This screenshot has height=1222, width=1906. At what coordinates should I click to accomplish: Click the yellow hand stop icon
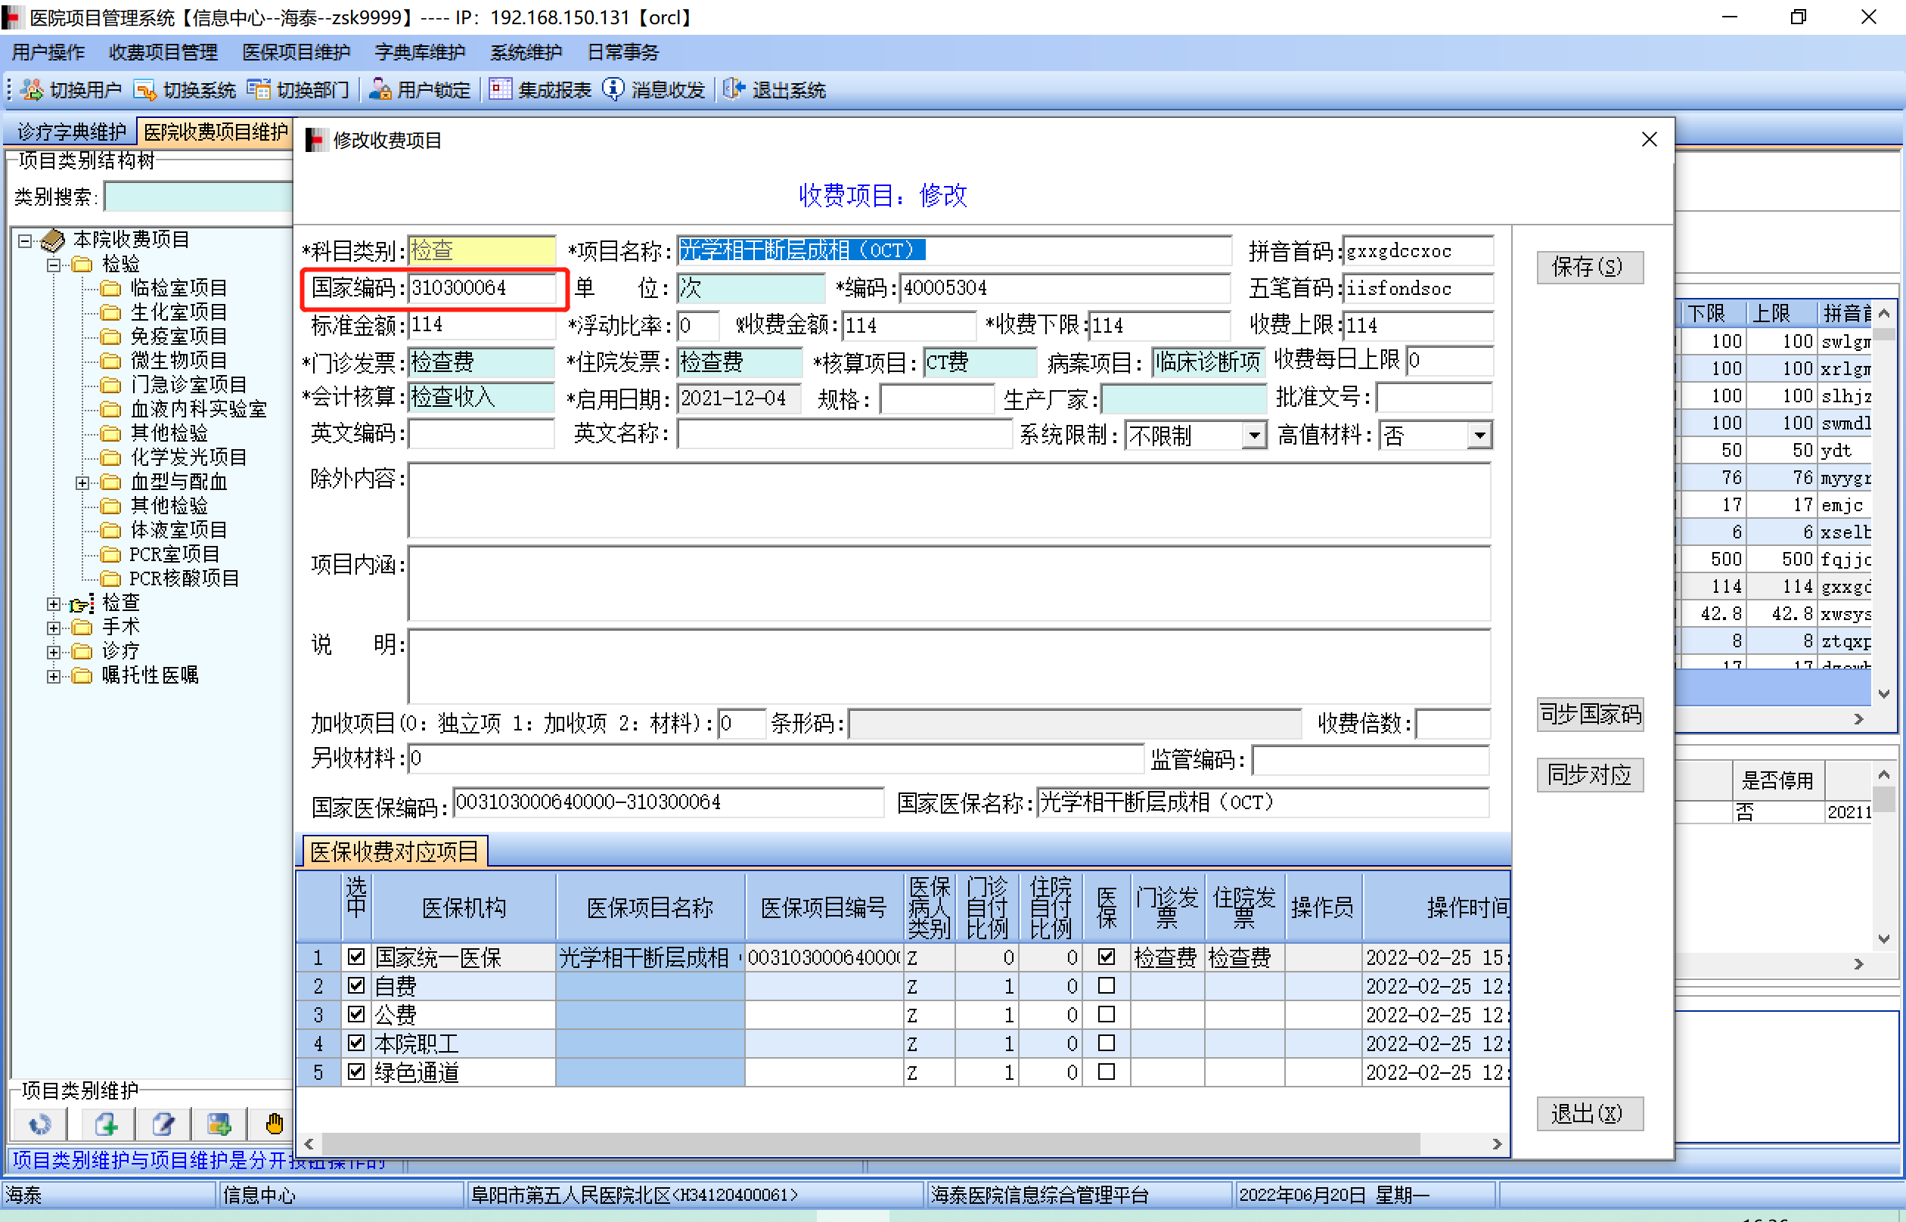(274, 1124)
